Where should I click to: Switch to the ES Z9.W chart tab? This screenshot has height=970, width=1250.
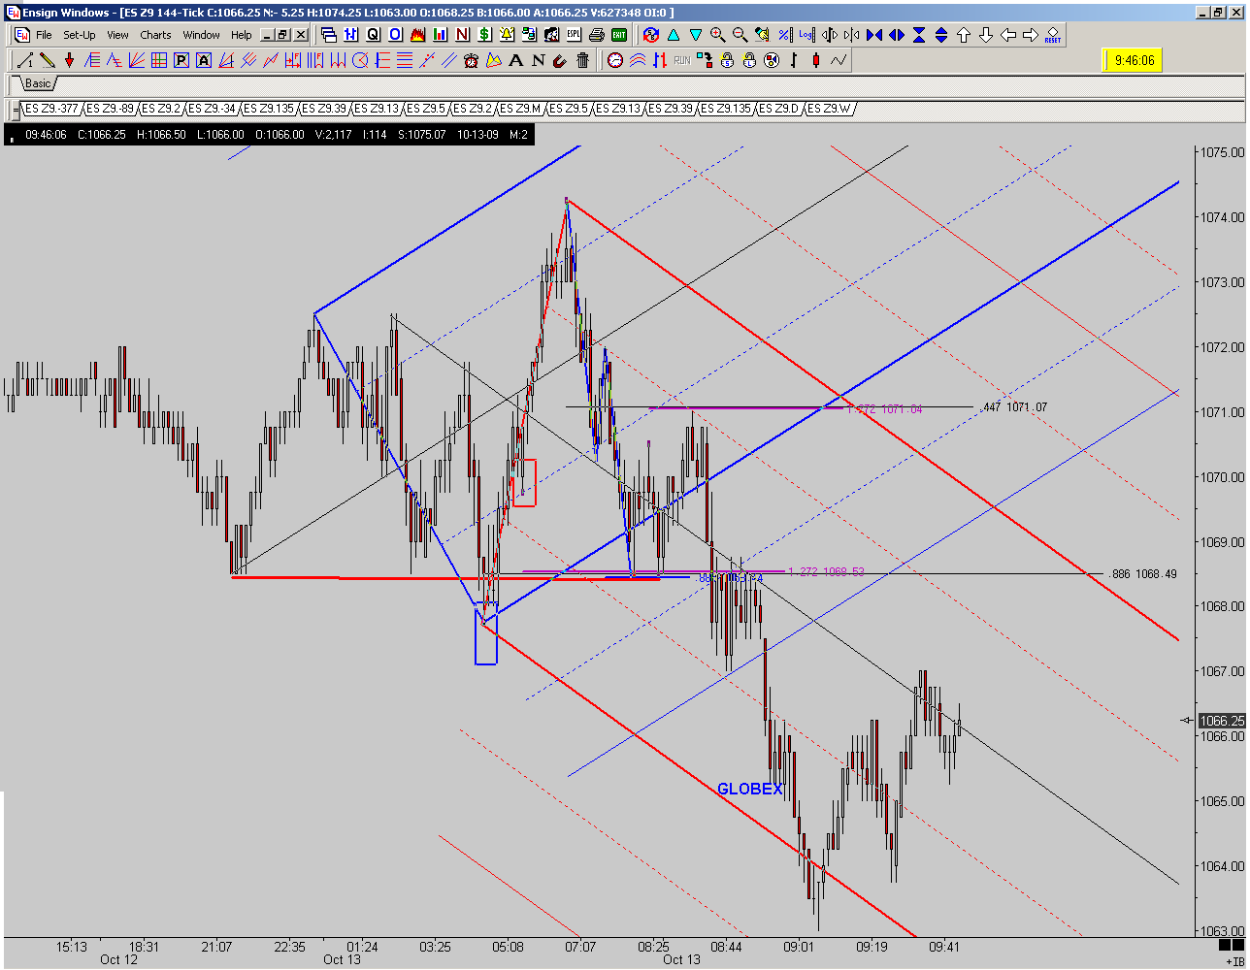pyautogui.click(x=830, y=108)
